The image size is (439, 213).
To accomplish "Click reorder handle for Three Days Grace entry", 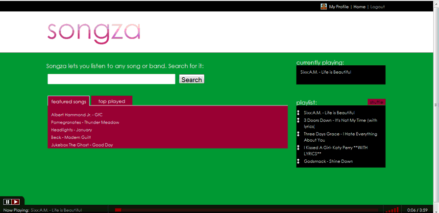I will pos(298,134).
